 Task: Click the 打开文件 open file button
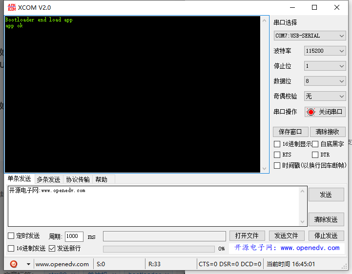[247, 235]
